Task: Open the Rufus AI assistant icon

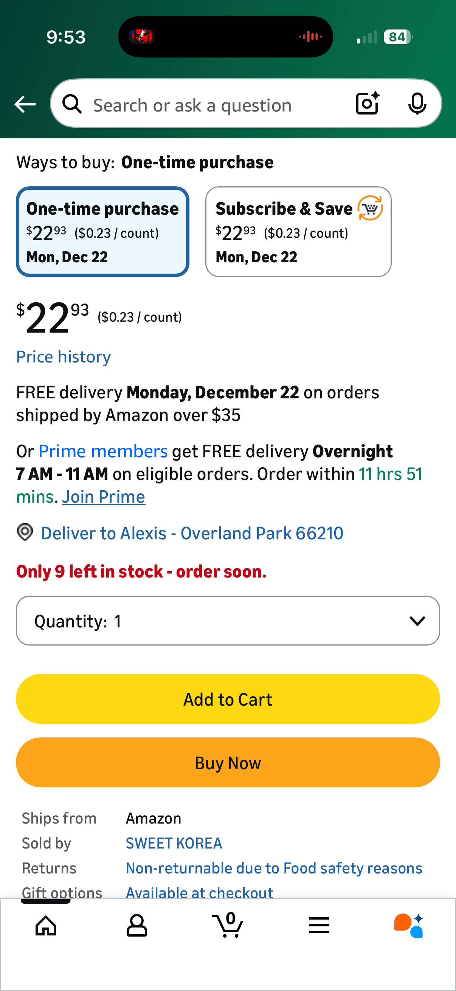Action: pos(409,925)
